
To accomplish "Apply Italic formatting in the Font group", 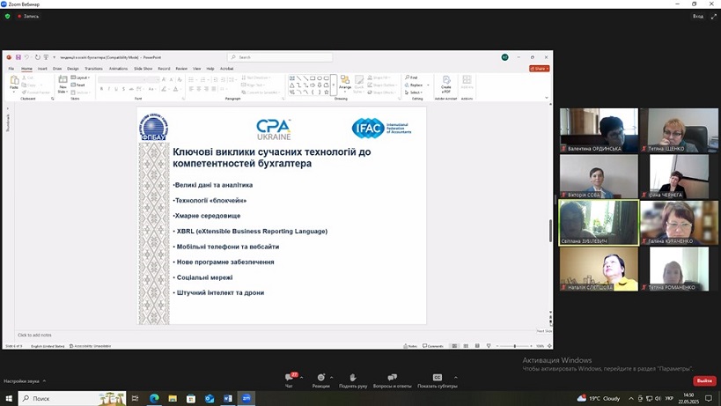I will [109, 89].
